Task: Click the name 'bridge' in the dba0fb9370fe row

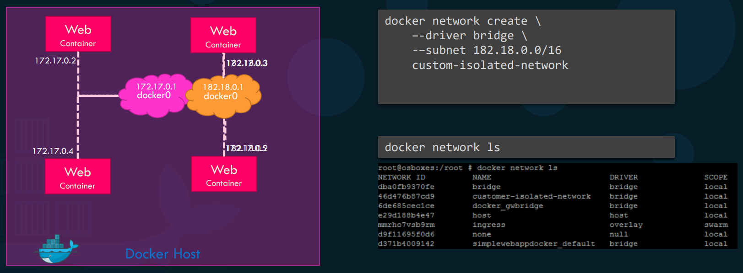Action: pyautogui.click(x=487, y=187)
